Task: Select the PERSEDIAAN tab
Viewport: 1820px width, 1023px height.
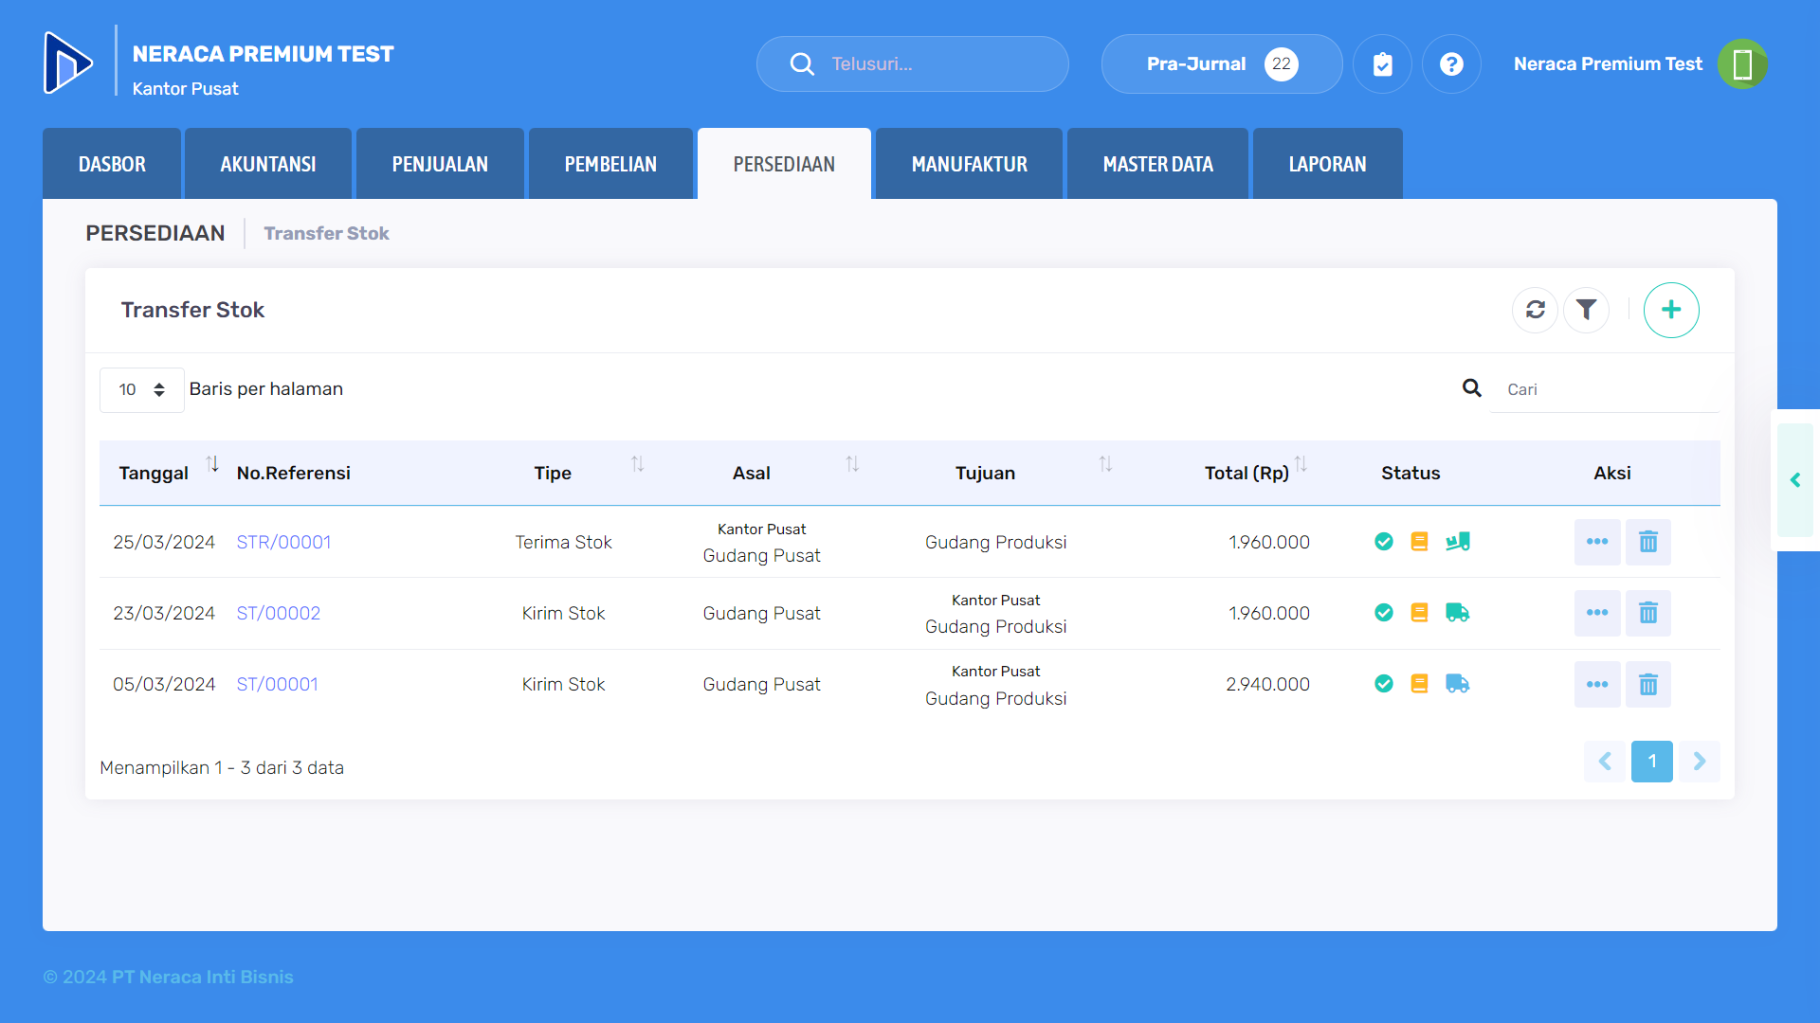Action: pos(784,164)
